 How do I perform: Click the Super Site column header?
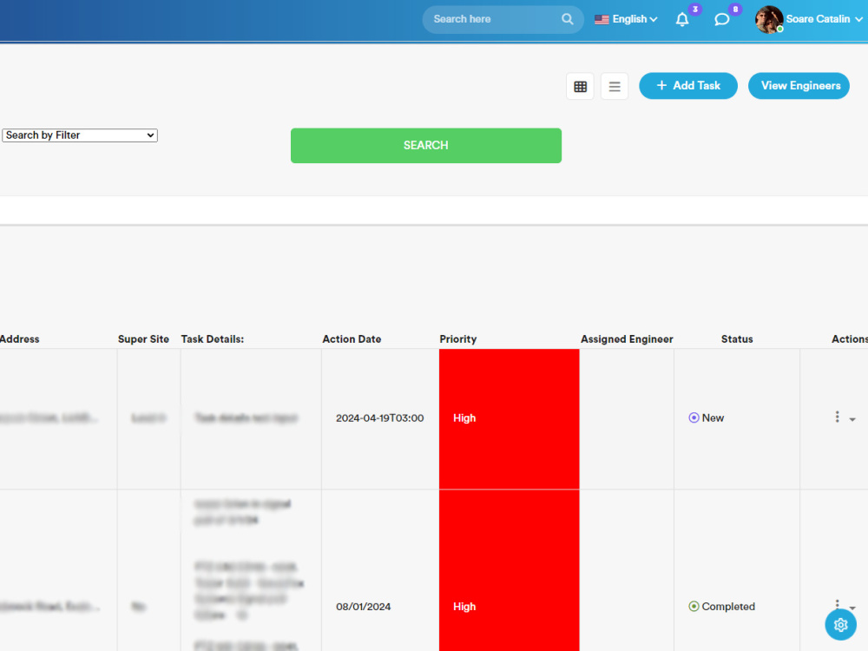(143, 339)
